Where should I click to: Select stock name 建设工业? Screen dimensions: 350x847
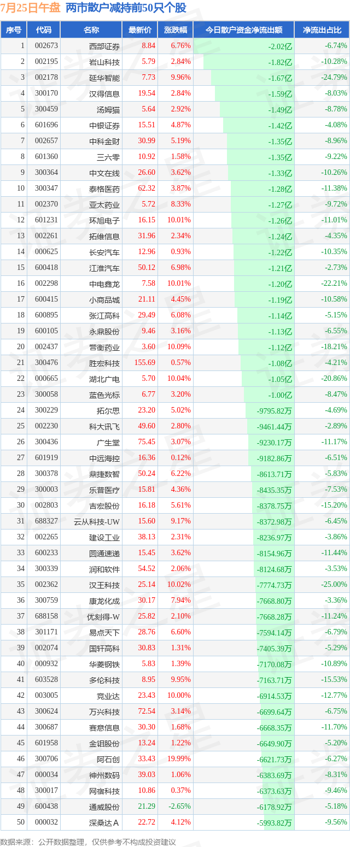tap(104, 537)
